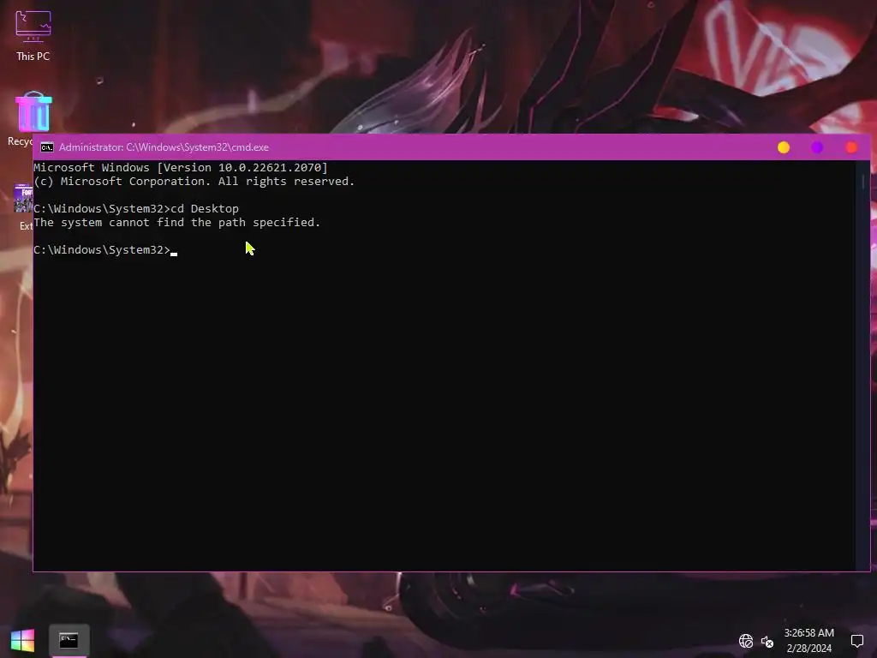Select the Recycle Bin desktop icon
This screenshot has width=877, height=658.
(33, 112)
